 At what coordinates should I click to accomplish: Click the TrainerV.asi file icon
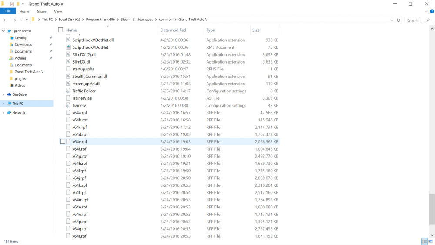[x=68, y=98]
